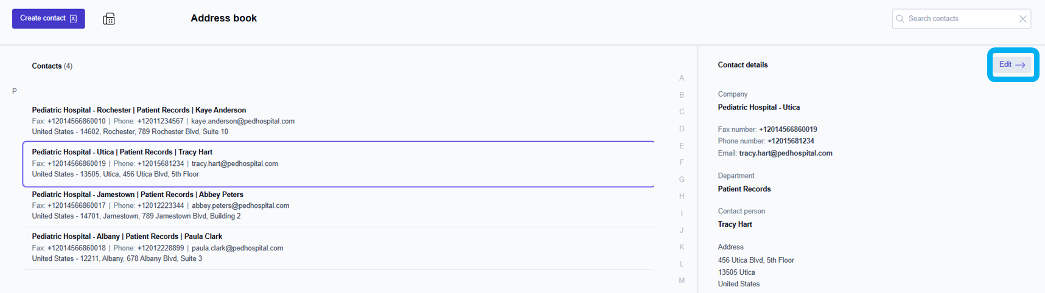
Task: Click the fax machine icon
Action: 109,19
